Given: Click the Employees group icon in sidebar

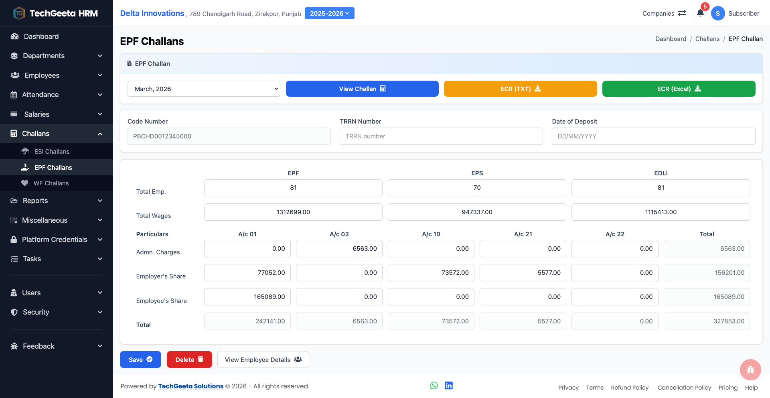Looking at the screenshot, I should tap(15, 75).
